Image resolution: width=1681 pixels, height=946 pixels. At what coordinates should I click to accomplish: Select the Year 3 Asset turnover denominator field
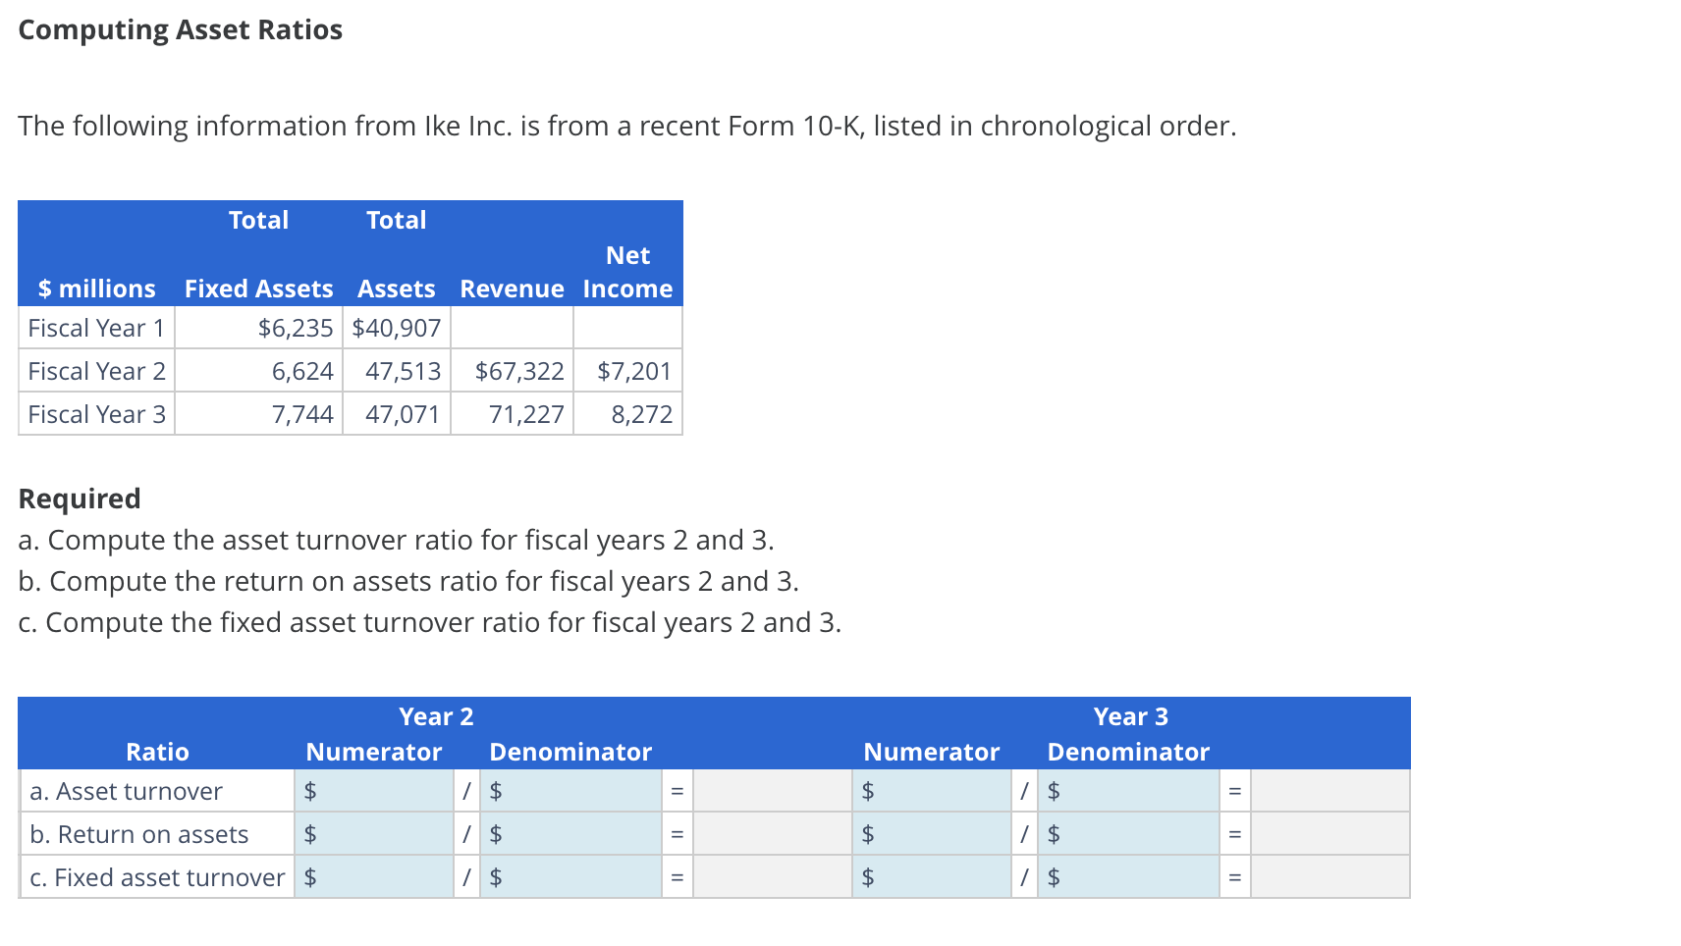click(x=1129, y=791)
